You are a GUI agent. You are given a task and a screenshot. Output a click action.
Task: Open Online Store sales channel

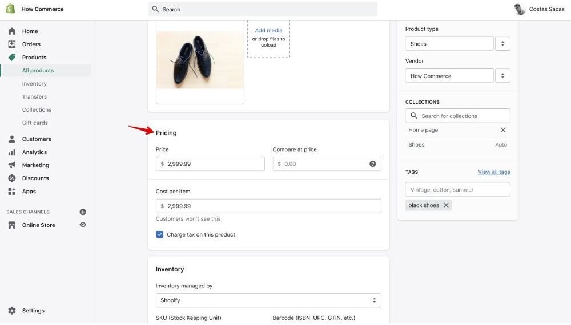coord(39,225)
